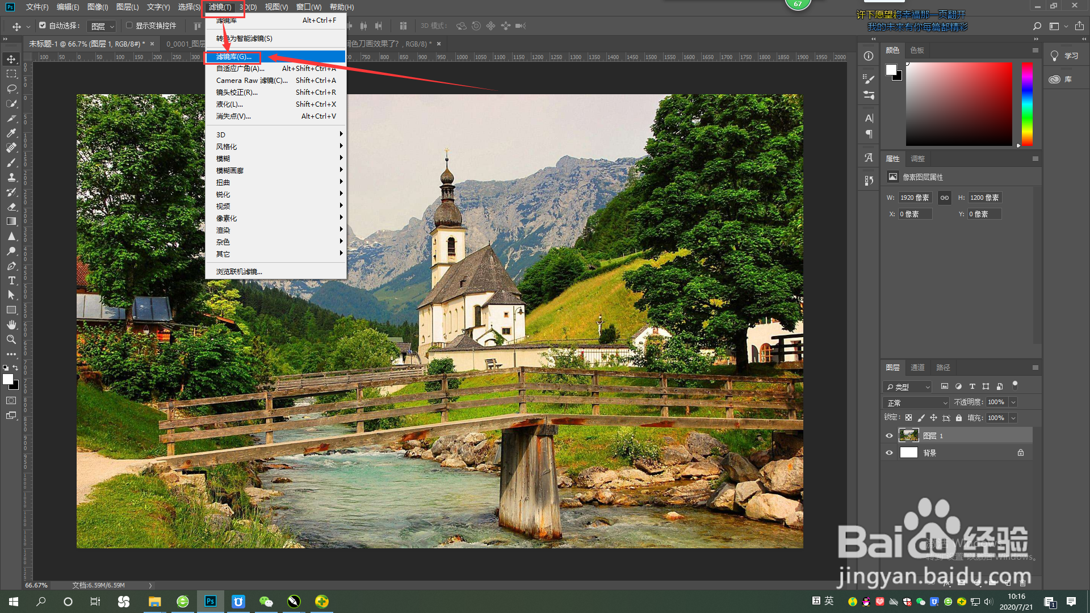Toggle lock transparent pixels
Screen dimensions: 1090x613
(x=908, y=418)
